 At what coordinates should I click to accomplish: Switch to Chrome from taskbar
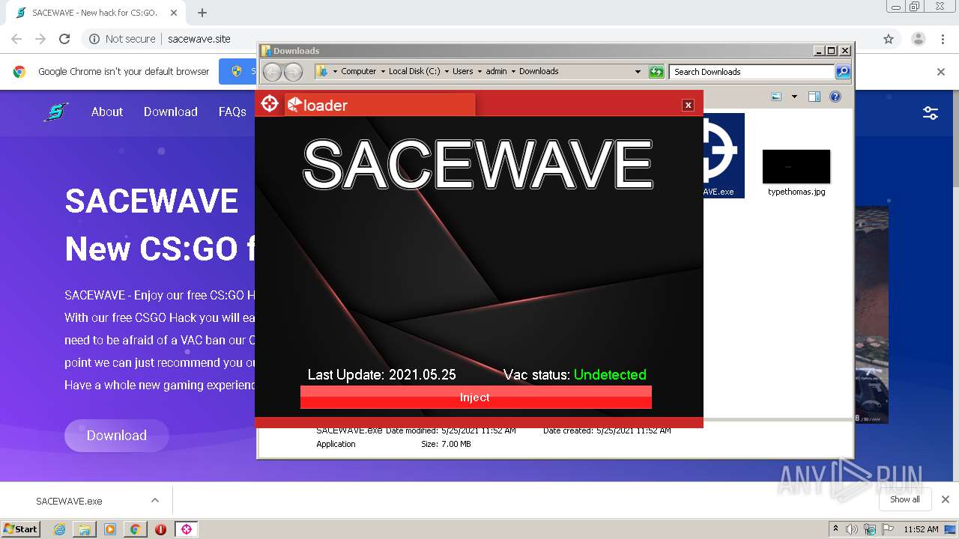tap(135, 529)
